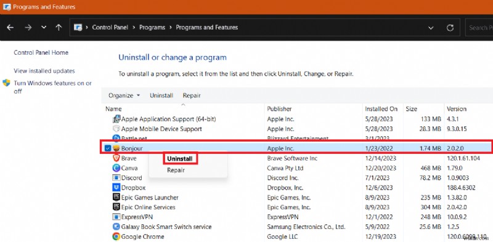Screen dimensions: 493x242
Task: Click inside the Search box
Action: click(479, 28)
